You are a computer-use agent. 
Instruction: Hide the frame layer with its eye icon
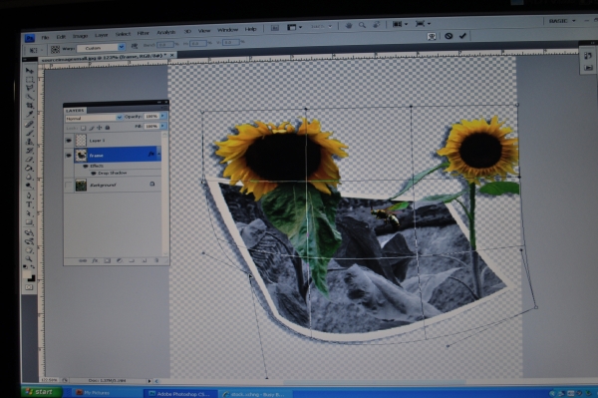tap(68, 156)
